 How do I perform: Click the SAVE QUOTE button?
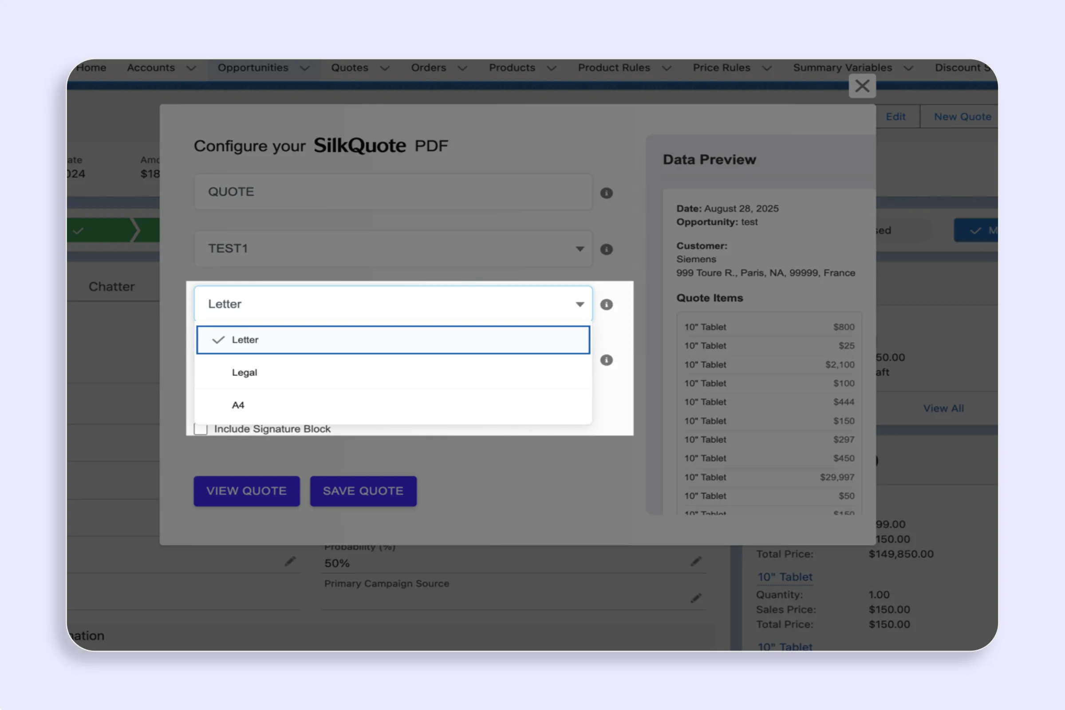363,491
